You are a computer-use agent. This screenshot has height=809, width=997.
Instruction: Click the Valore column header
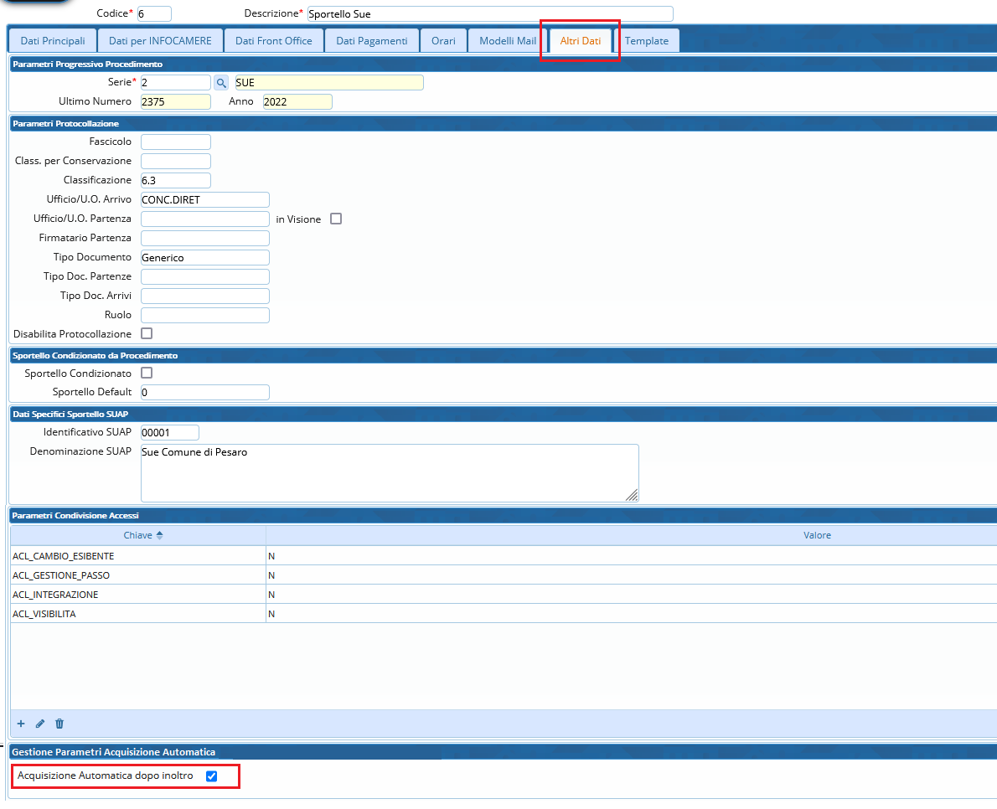click(817, 535)
